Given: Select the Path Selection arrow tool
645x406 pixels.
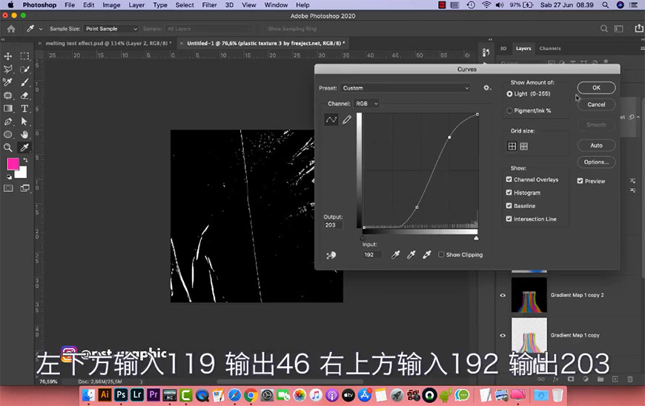Looking at the screenshot, I should 24,122.
